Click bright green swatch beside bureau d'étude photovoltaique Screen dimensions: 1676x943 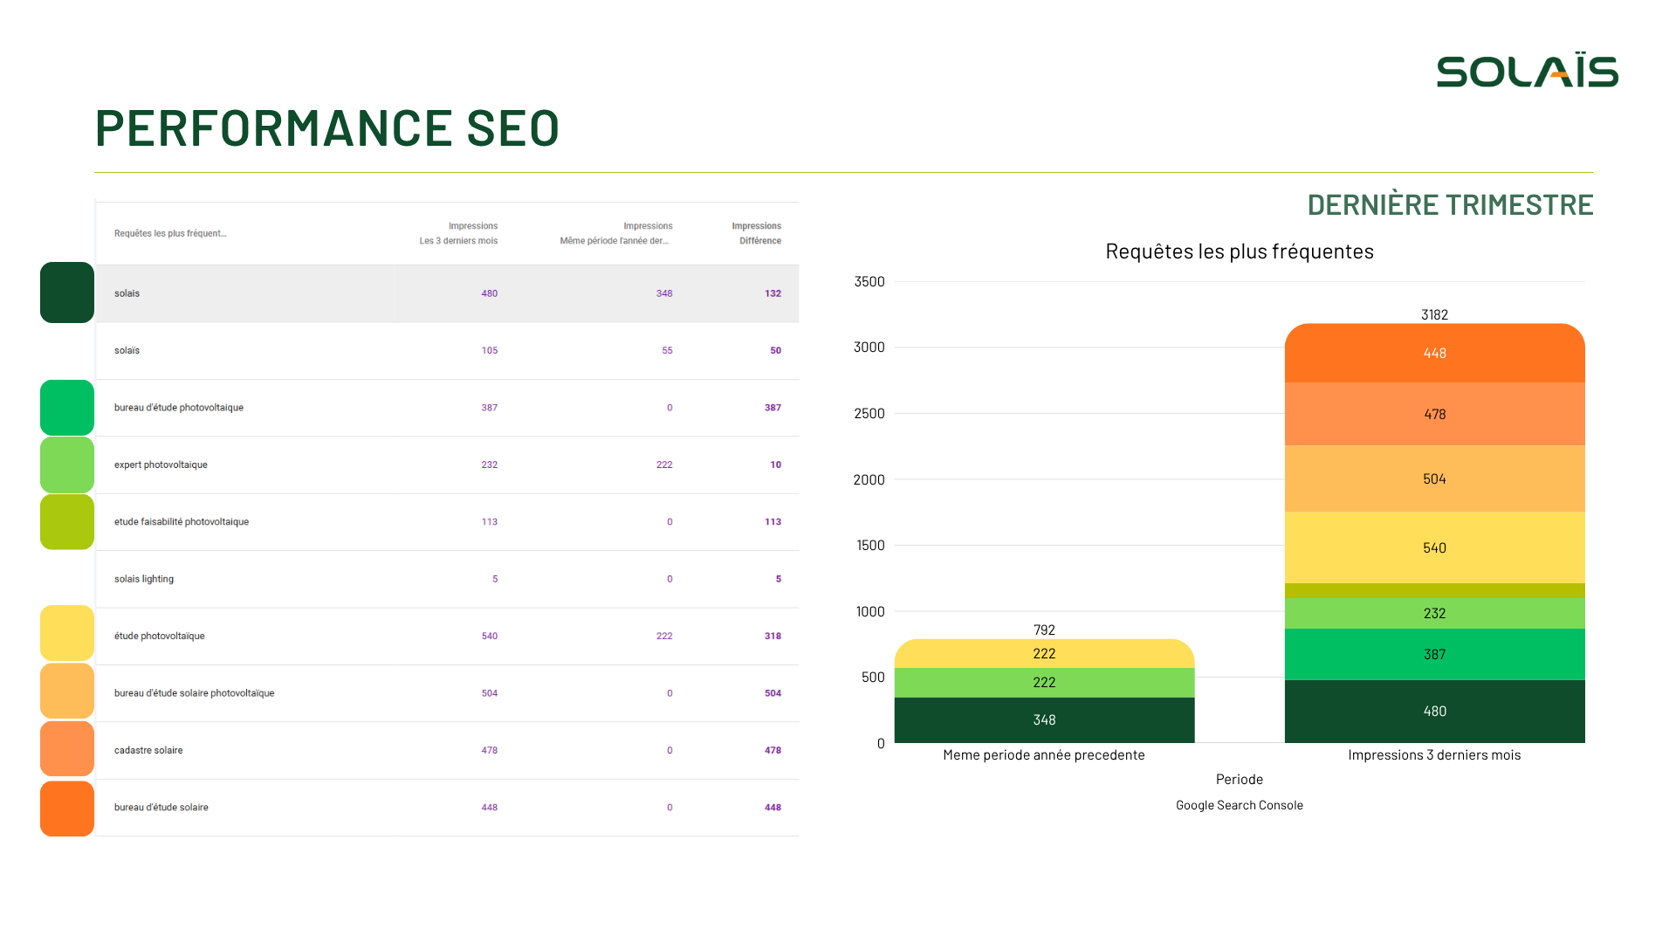tap(67, 408)
